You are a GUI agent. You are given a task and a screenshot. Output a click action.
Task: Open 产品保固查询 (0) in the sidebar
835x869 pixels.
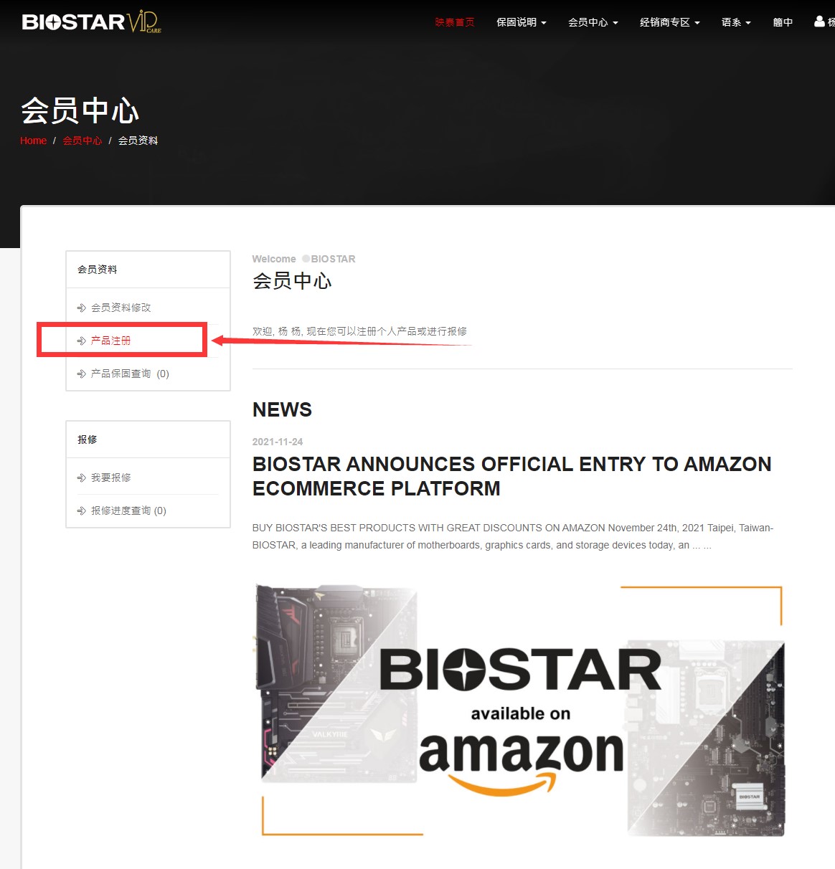[129, 374]
